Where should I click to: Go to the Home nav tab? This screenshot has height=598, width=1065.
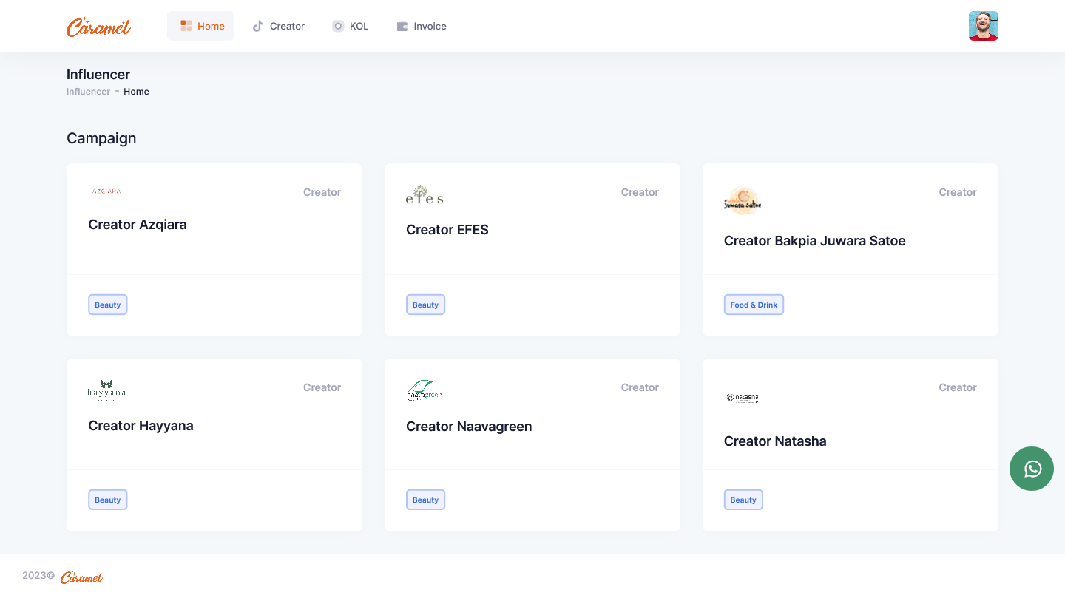click(x=201, y=26)
